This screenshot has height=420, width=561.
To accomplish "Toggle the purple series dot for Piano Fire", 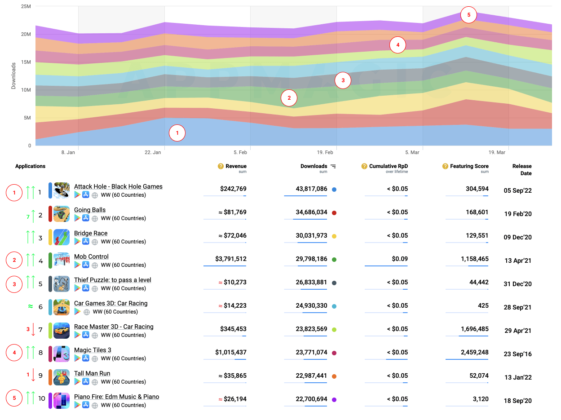I will click(x=334, y=400).
